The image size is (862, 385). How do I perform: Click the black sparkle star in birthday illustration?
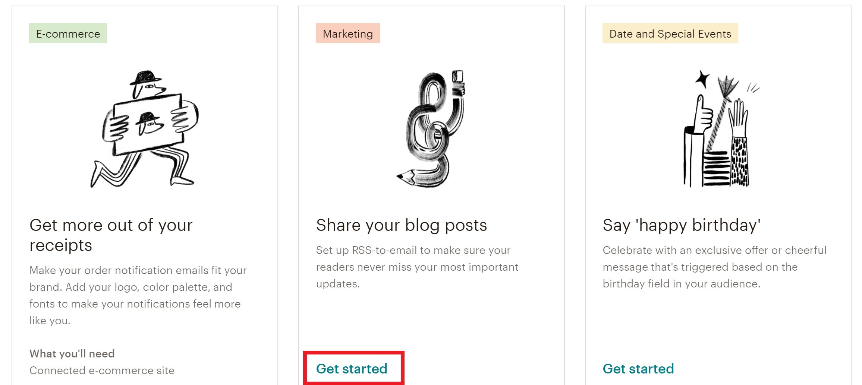click(703, 79)
